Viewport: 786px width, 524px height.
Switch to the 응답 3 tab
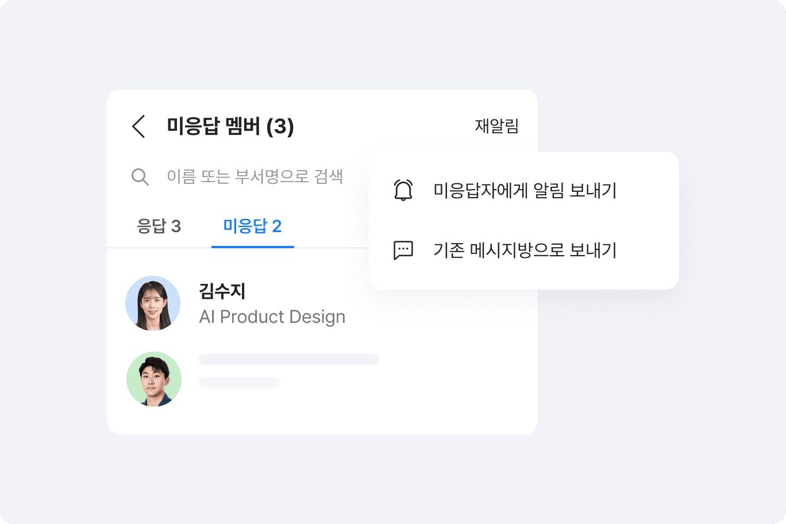tap(159, 226)
